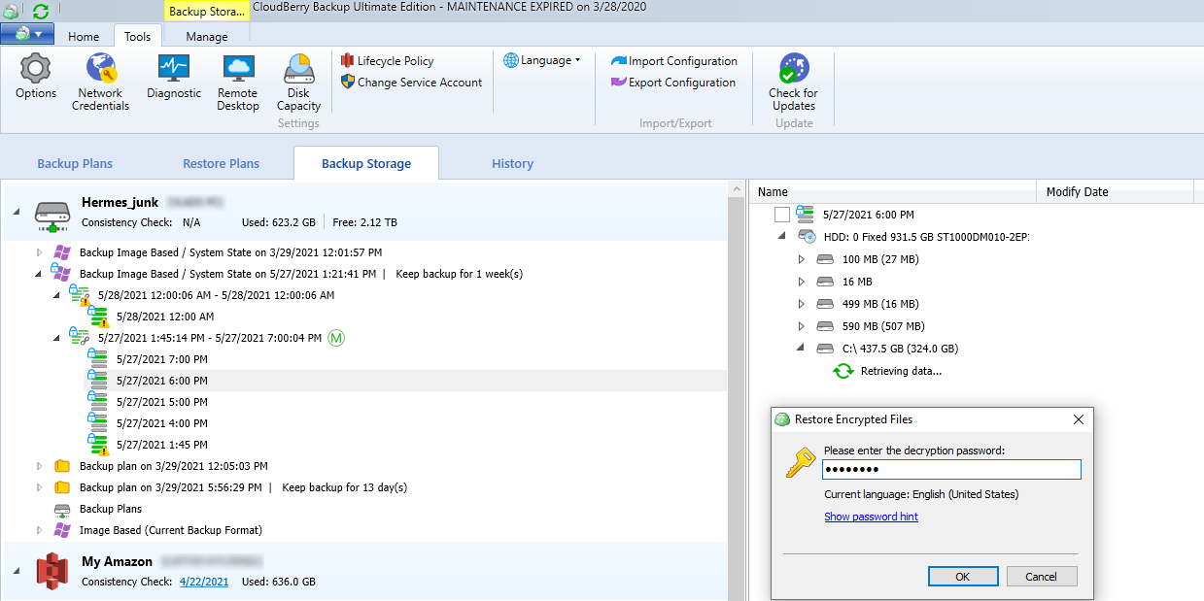This screenshot has width=1204, height=601.
Task: Click the Retrieving data spinner icon
Action: point(843,371)
